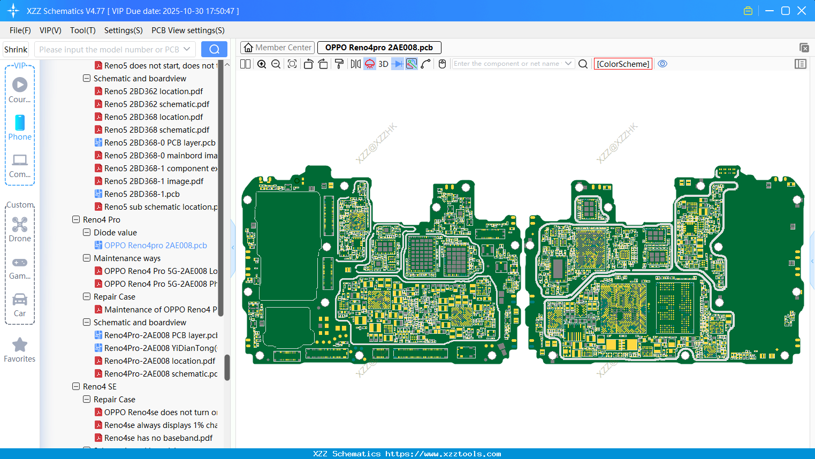The image size is (815, 459).
Task: Mirror the PCB view horizontally
Action: click(x=355, y=64)
